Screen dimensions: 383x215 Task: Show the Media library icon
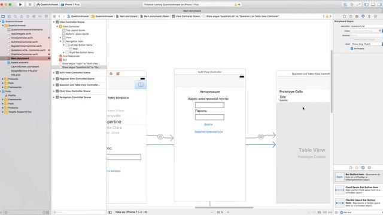pos(369,168)
